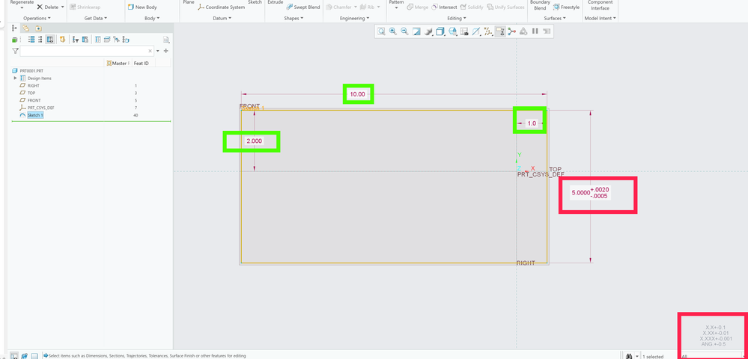Pause the simulation with the pause icon

[535, 31]
